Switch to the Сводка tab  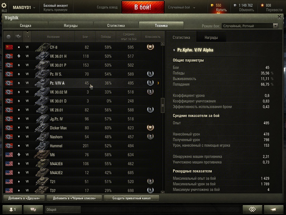(25, 25)
